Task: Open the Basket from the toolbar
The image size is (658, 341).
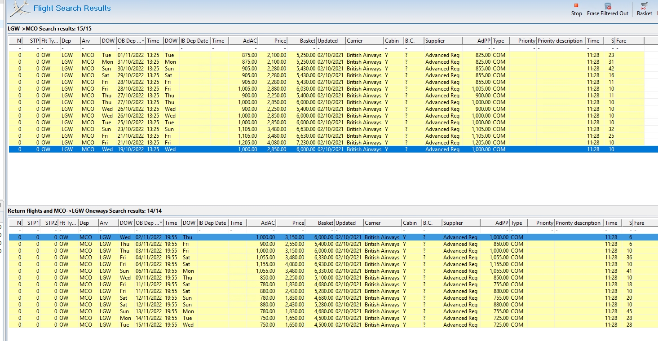Action: click(x=644, y=6)
